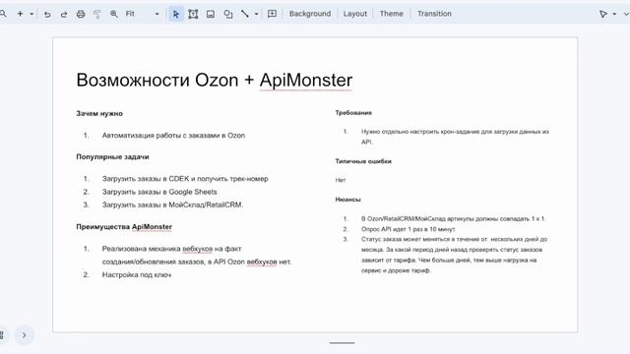This screenshot has height=354, width=630.
Task: Click the heading 'Требования'
Action: (x=353, y=113)
